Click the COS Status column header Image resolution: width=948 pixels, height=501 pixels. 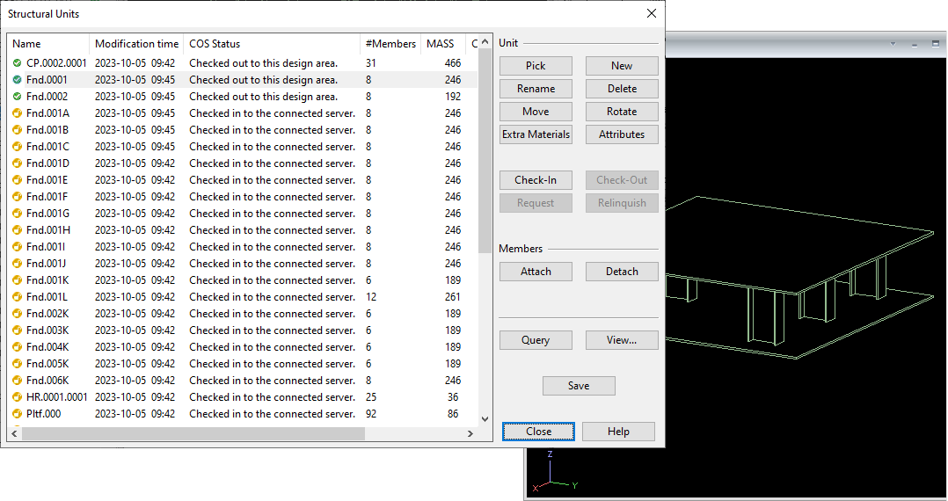coord(271,44)
